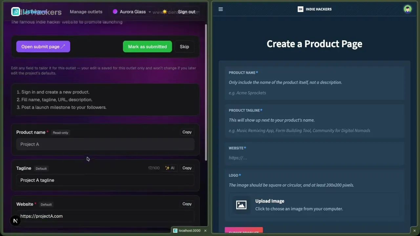Close the localhost:3000 tab

click(205, 231)
